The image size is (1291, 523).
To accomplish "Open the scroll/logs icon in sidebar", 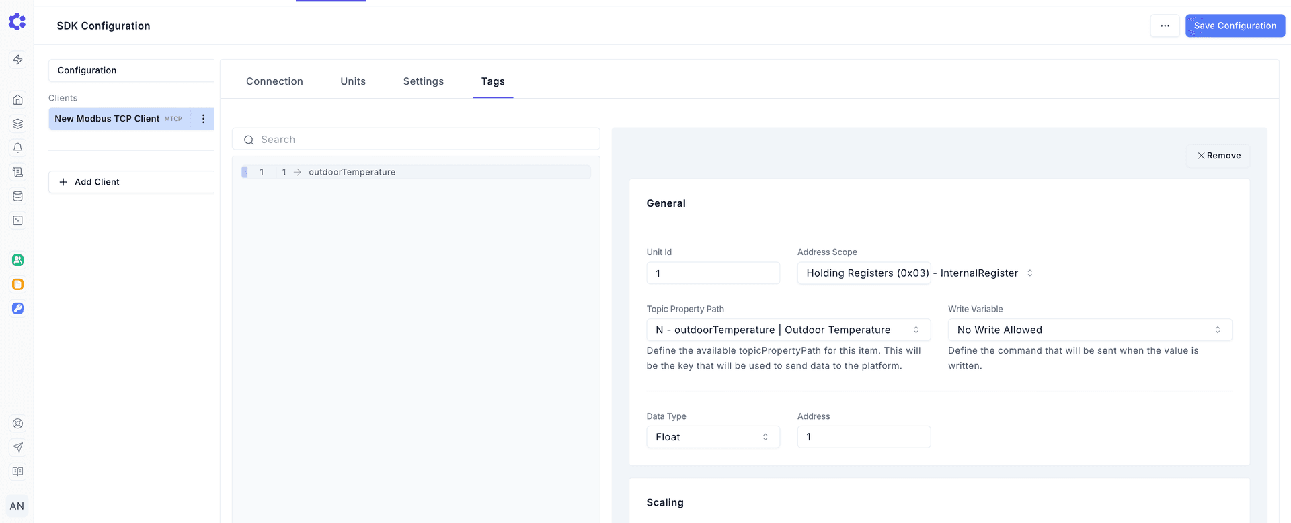I will tap(18, 172).
